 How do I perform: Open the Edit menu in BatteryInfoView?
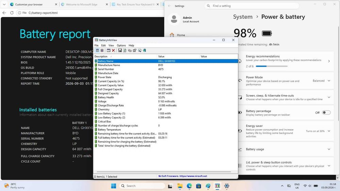103,45
